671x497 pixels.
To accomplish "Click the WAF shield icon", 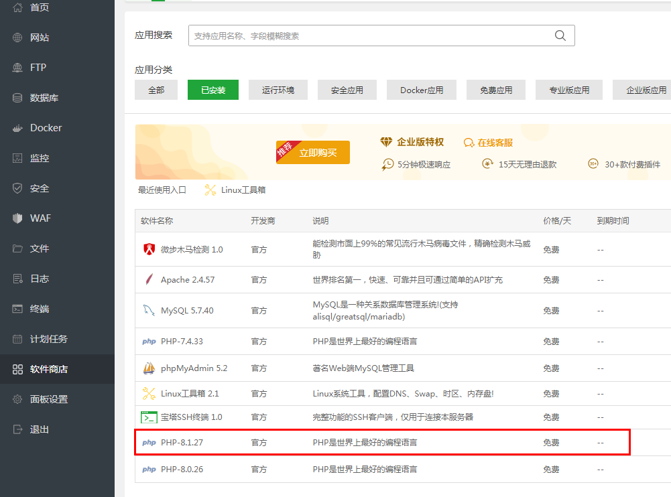I will (17, 218).
